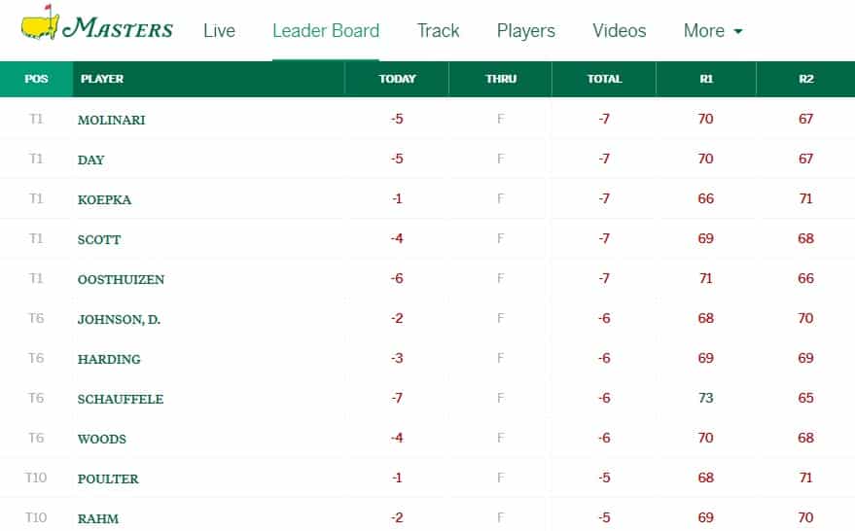Open WOODS player details

[101, 439]
